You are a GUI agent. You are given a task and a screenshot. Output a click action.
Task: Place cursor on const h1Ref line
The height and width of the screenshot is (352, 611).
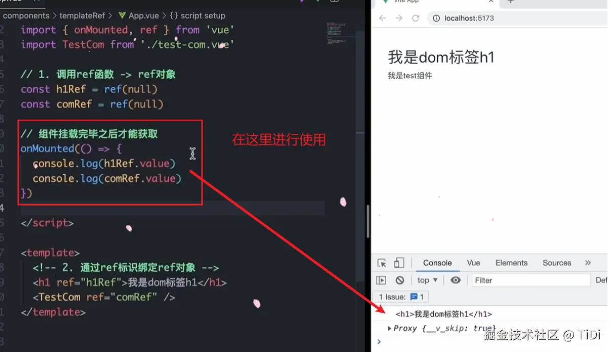tap(89, 89)
